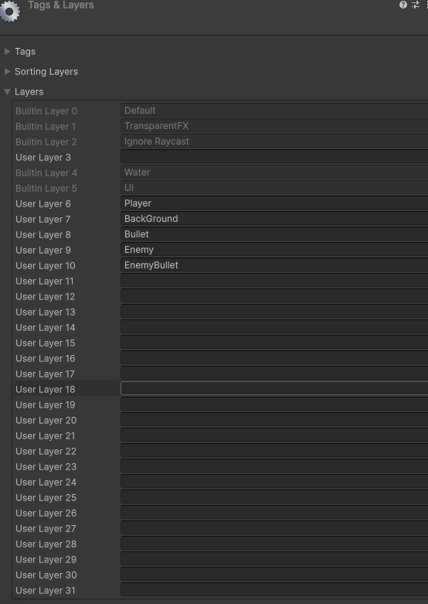
Task: Edit the EnemyBullet layer field
Action: click(274, 265)
